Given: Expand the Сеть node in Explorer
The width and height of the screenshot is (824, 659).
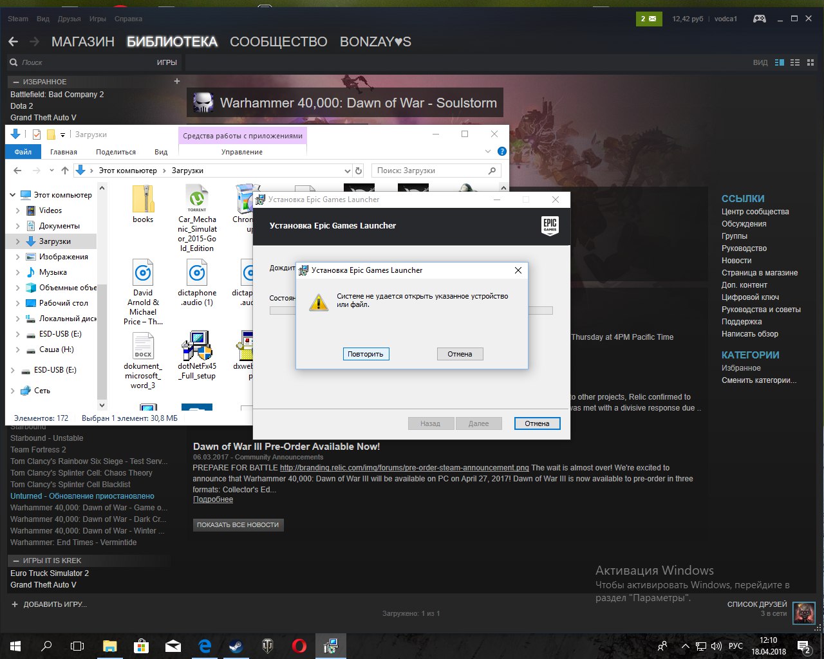Looking at the screenshot, I should (12, 391).
